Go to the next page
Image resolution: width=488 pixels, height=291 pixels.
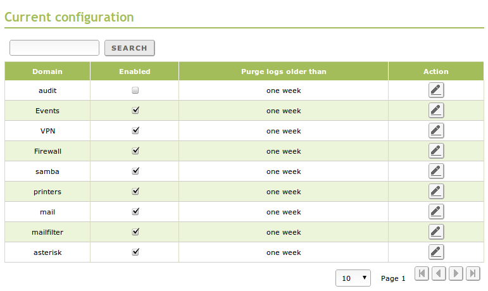pyautogui.click(x=456, y=274)
